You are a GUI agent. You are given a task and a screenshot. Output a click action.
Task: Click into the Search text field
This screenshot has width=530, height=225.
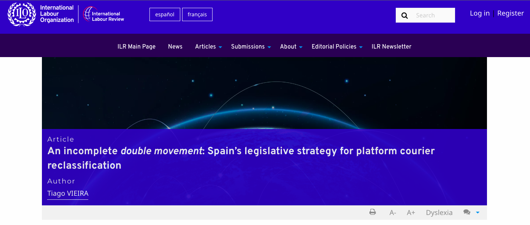point(432,16)
